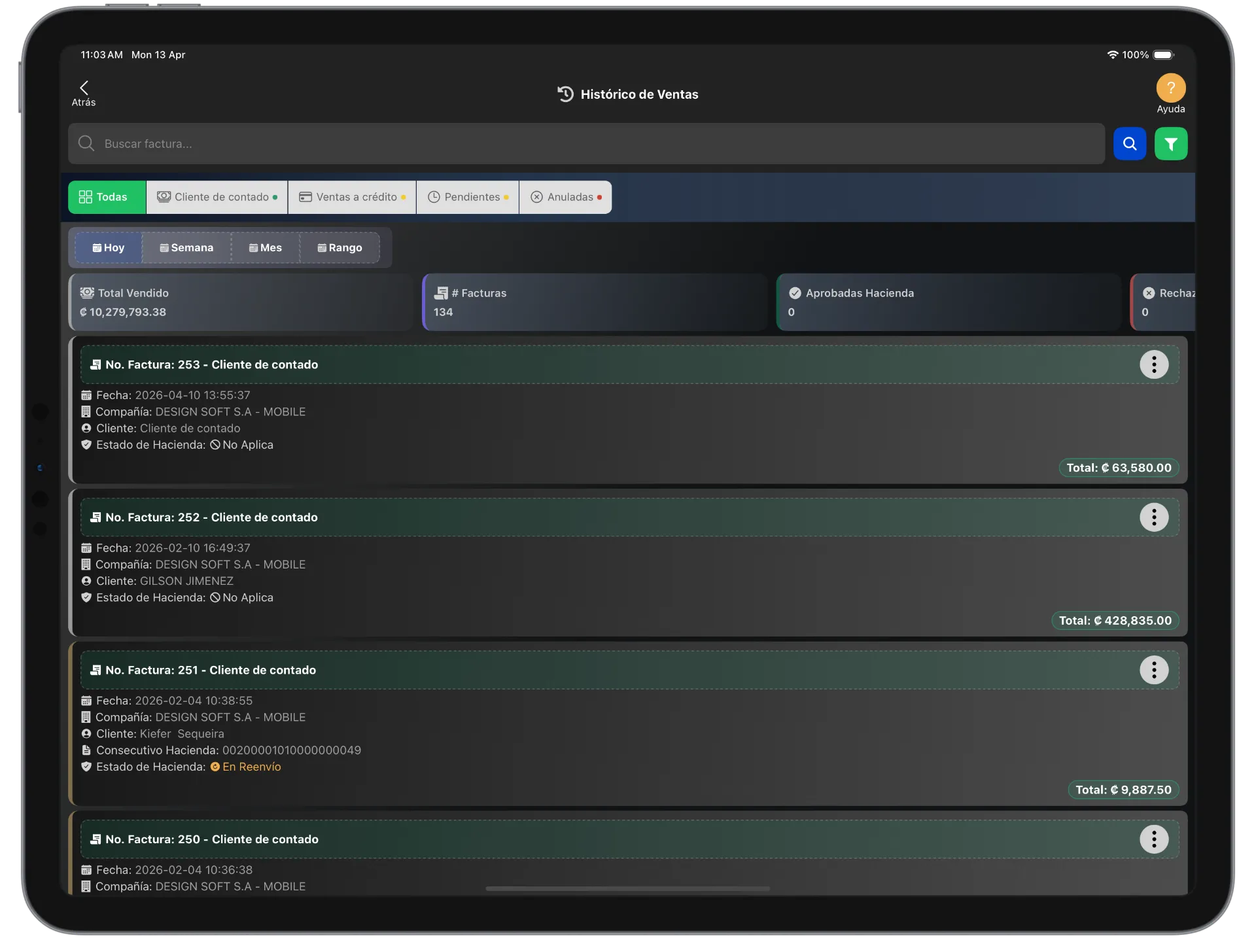Go back using the Atrás arrow
Screen dimensions: 1256x942
click(x=84, y=93)
